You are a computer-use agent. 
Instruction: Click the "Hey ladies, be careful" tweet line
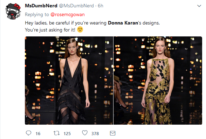[92, 23]
